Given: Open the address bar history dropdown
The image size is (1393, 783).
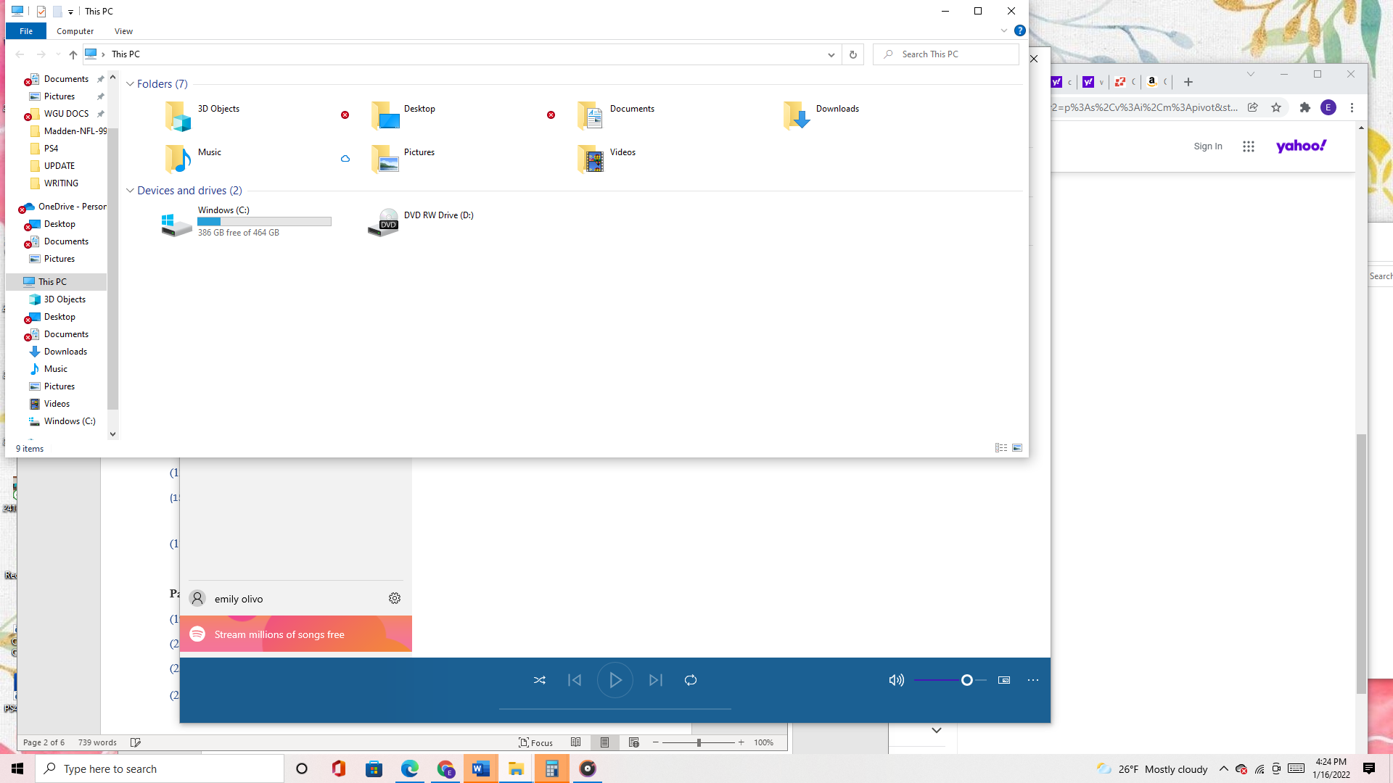Looking at the screenshot, I should pyautogui.click(x=831, y=54).
